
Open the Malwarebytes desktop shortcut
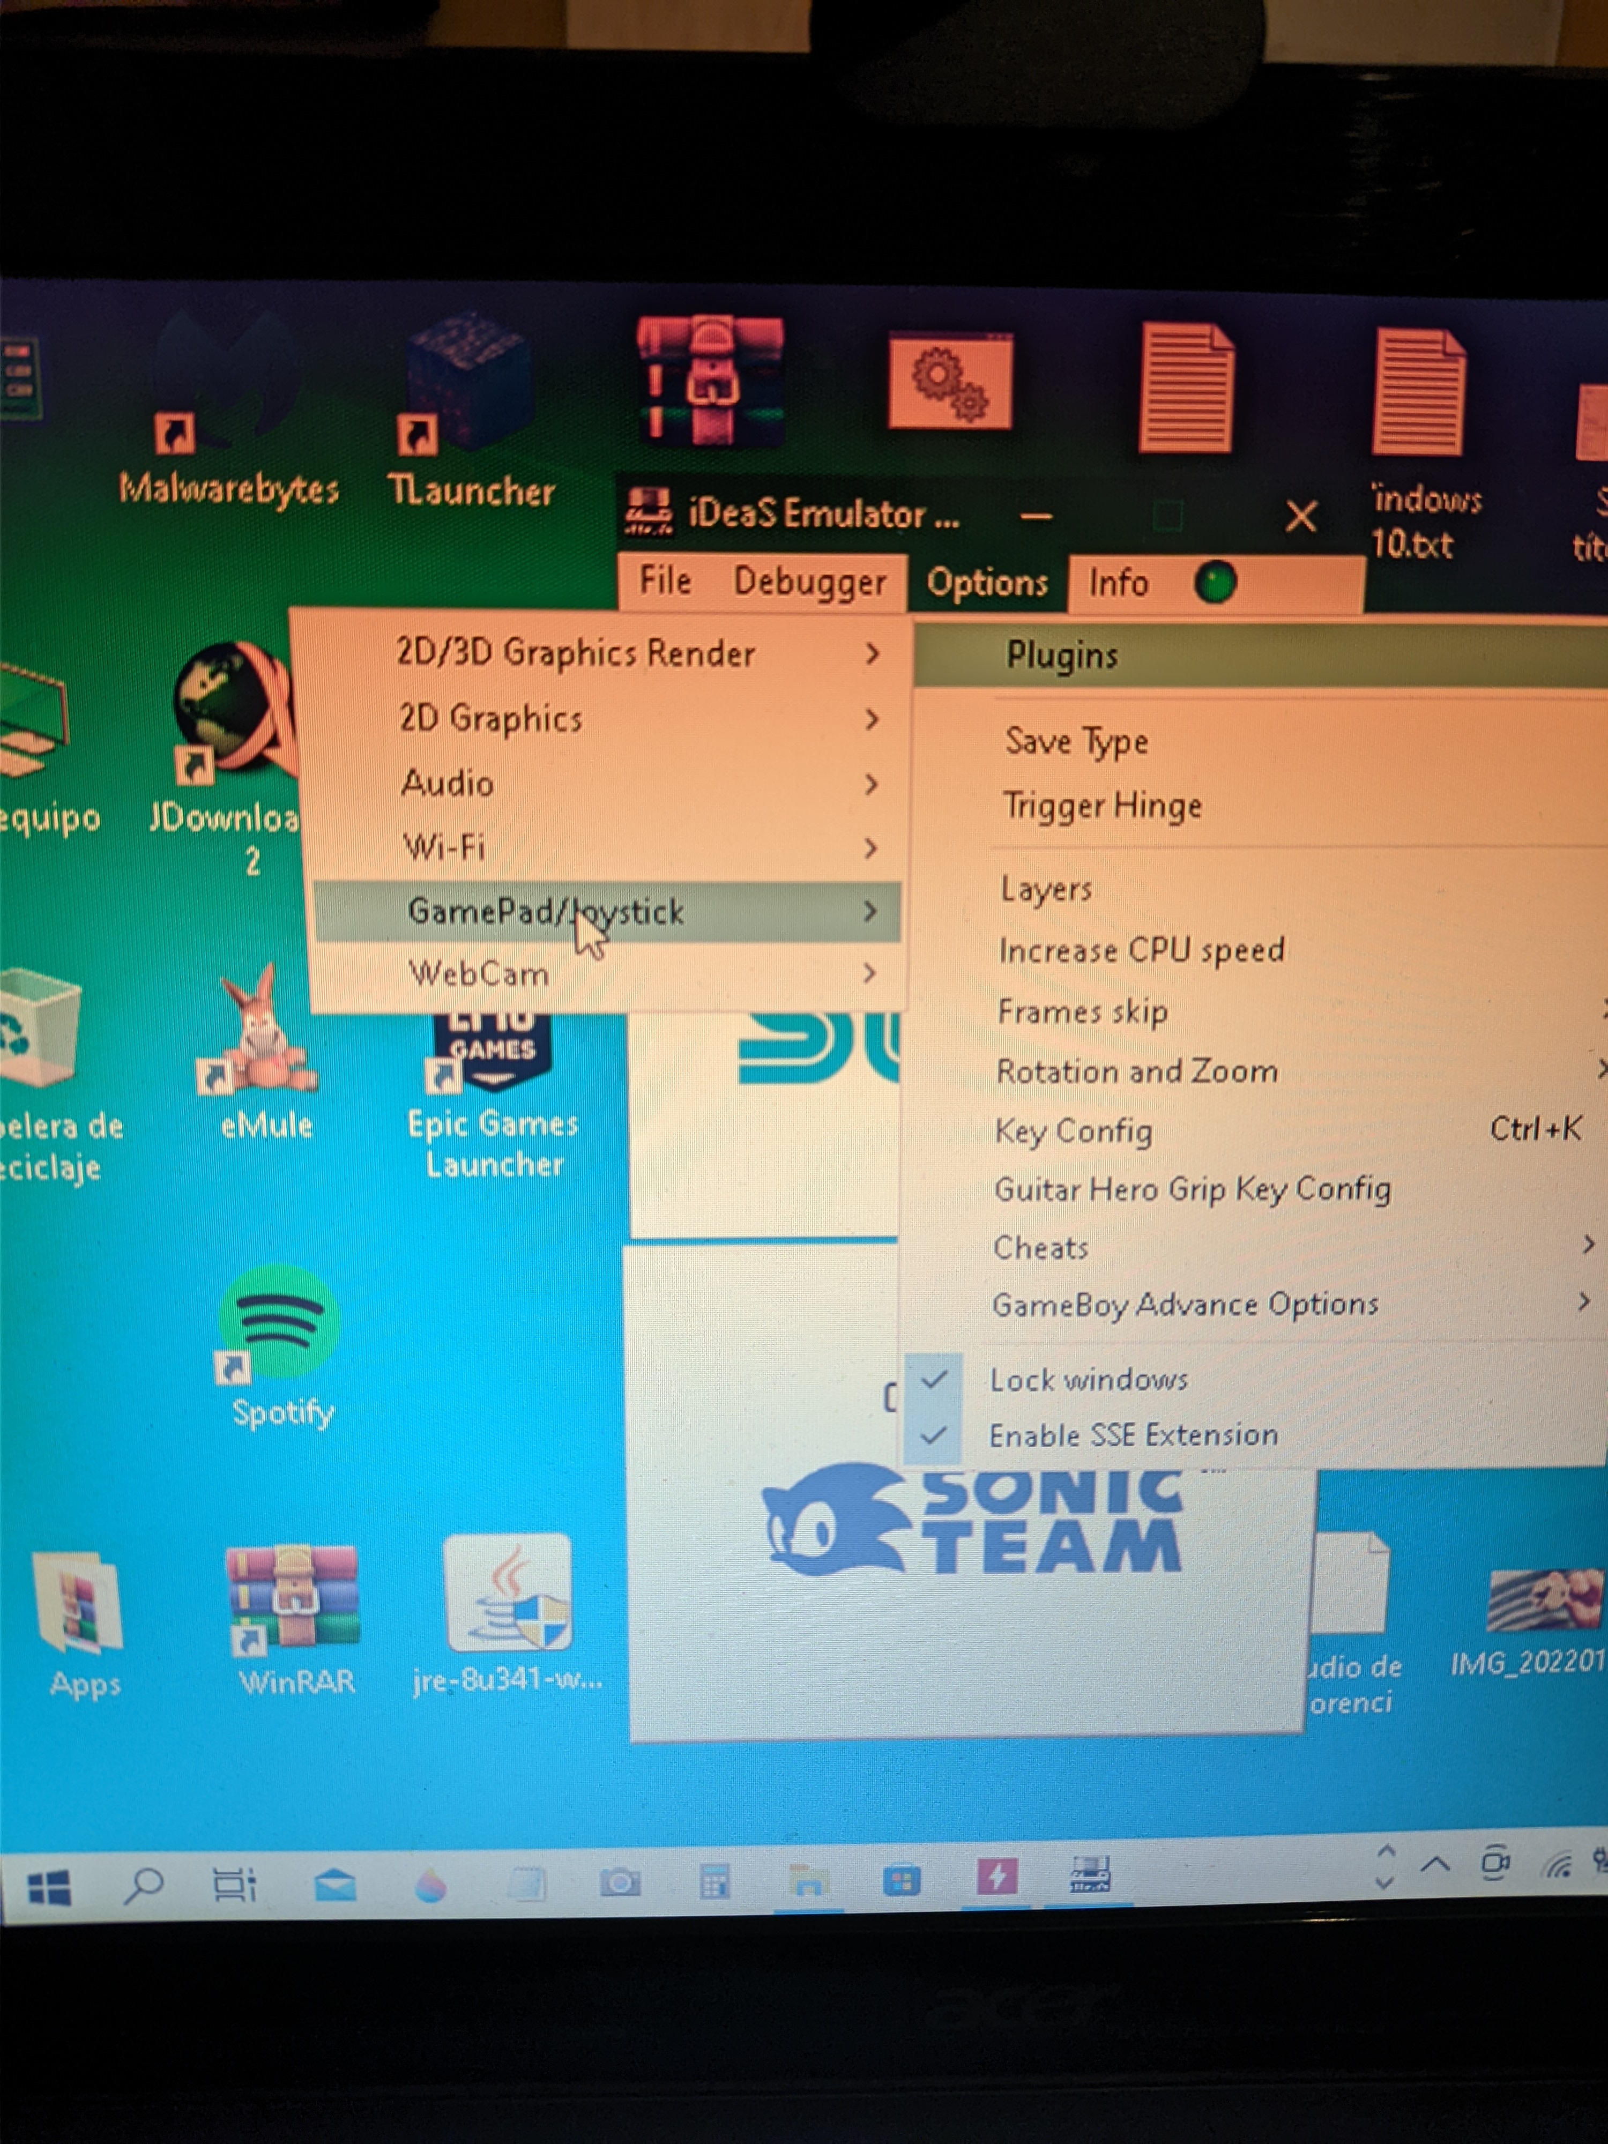click(229, 407)
